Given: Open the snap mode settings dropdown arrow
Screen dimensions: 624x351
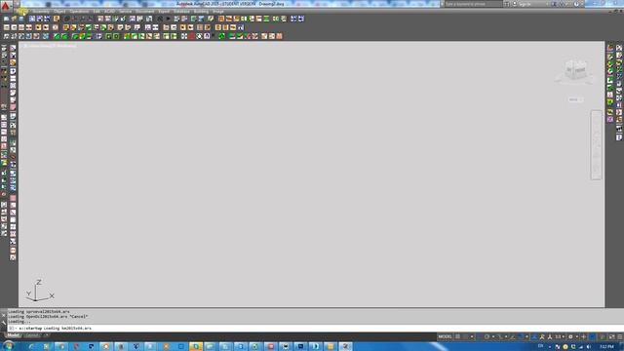Looking at the screenshot, I should click(x=472, y=336).
